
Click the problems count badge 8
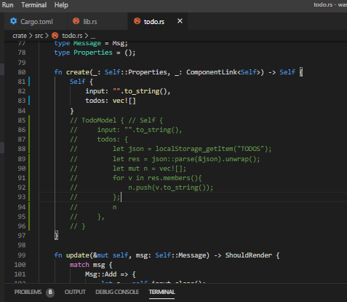point(50,292)
